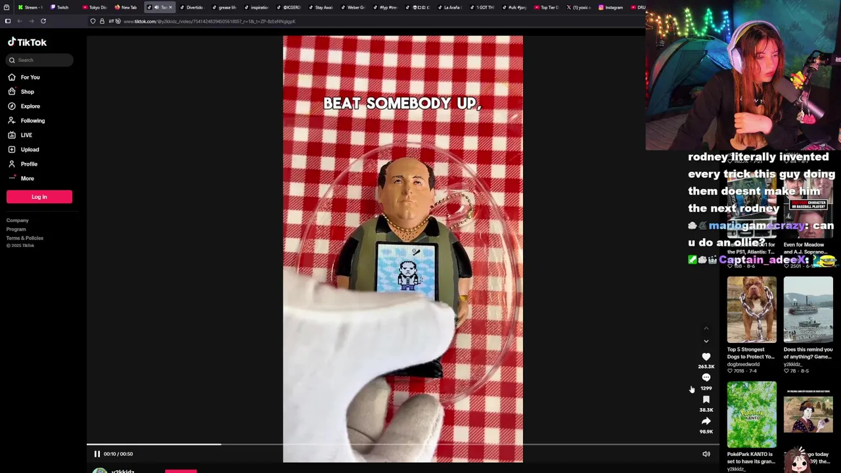Click the red Log in button
The width and height of the screenshot is (841, 473).
[39, 196]
